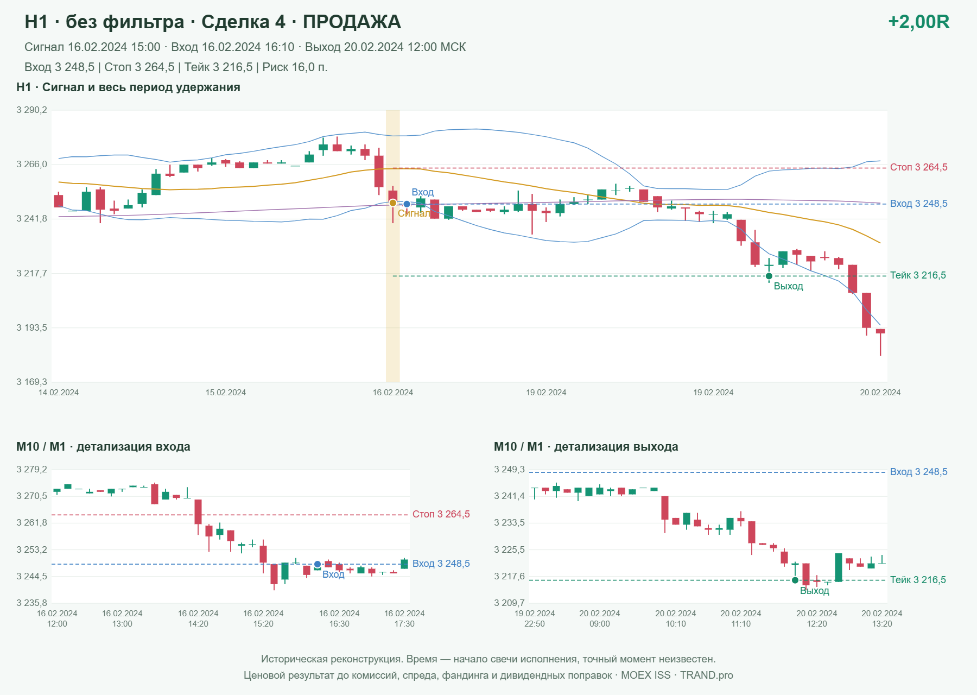Click the 16.02.2024 date label on H1 axis
Screen dimensions: 977x695
click(393, 393)
